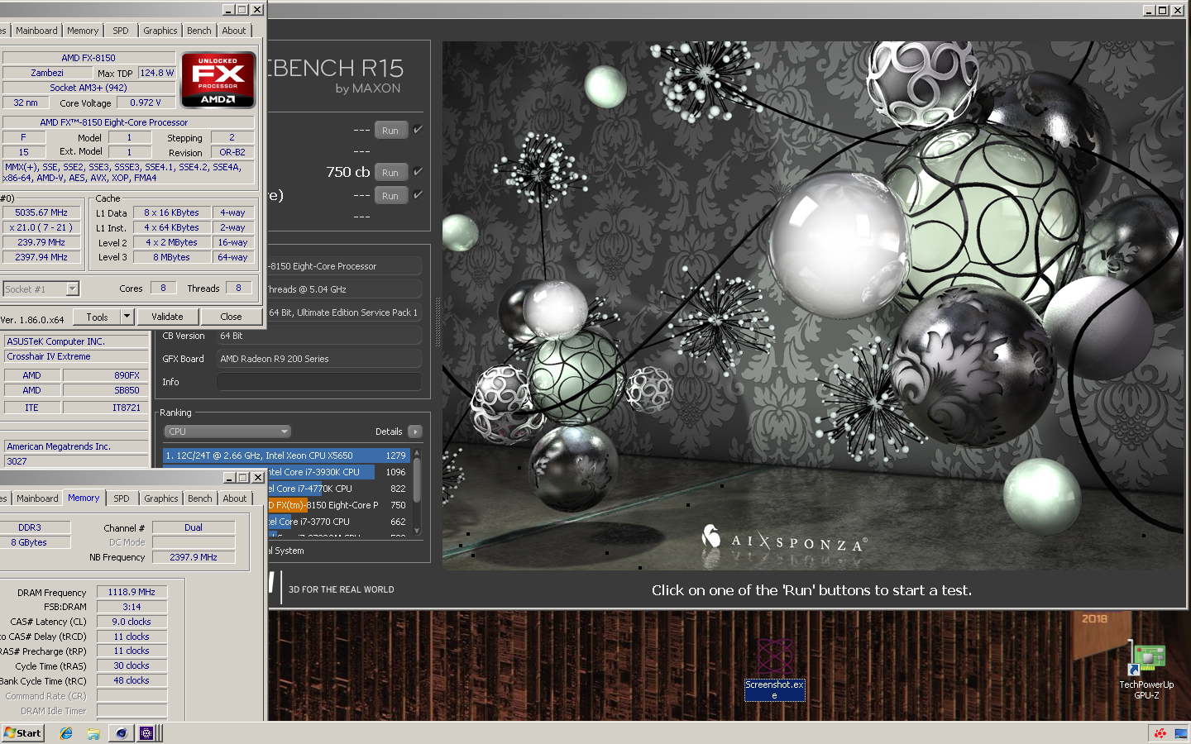The width and height of the screenshot is (1191, 744).
Task: Open Windows Explorer folder icon in taskbar
Action: click(93, 733)
